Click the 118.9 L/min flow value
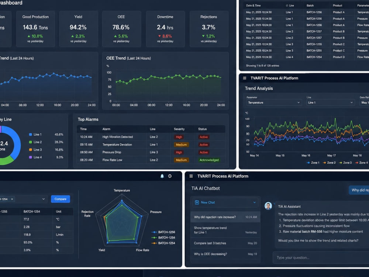This screenshot has height=277, width=369. click(27, 235)
